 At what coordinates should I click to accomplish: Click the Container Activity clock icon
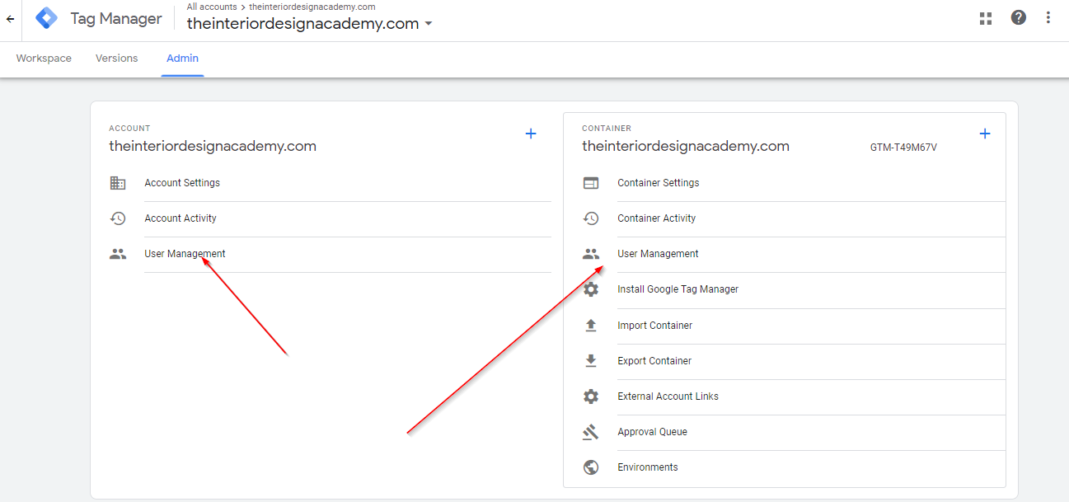pyautogui.click(x=591, y=218)
